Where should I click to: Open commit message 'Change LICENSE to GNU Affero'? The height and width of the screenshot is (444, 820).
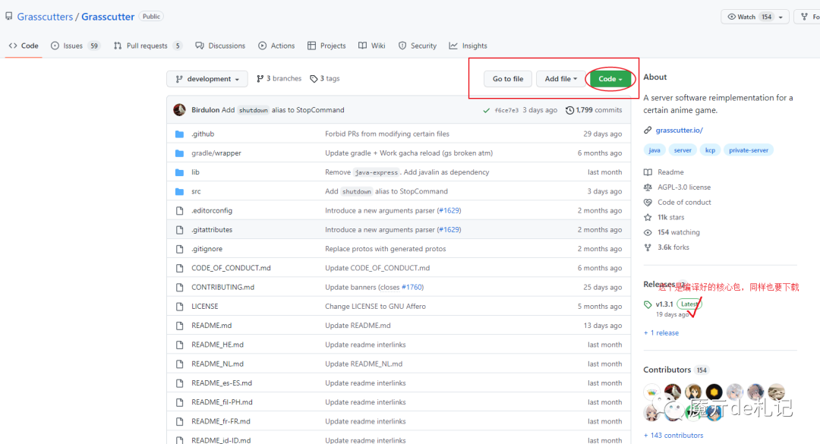375,307
